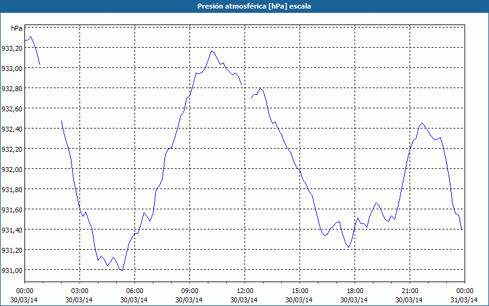
Task: Click the 31/03/14 date label
Action: pyautogui.click(x=464, y=300)
